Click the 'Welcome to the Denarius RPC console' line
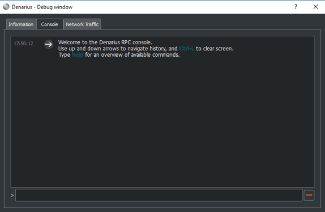325x212 pixels. tap(105, 43)
